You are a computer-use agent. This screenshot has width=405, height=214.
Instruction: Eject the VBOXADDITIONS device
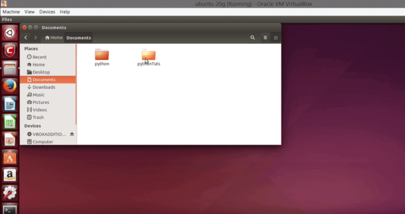coord(72,134)
